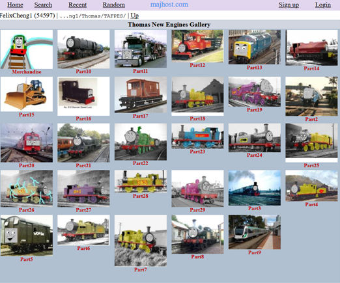Open the Part17 brown brake van thumbnail

(141, 95)
